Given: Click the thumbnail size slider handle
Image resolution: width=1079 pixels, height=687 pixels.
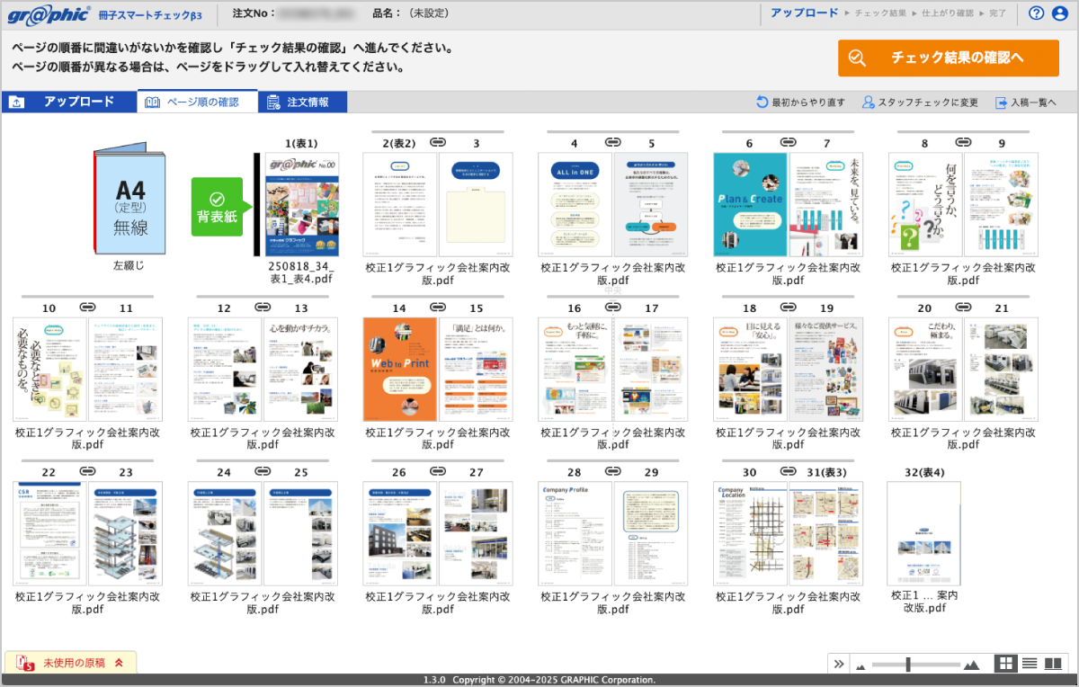Looking at the screenshot, I should point(908,664).
